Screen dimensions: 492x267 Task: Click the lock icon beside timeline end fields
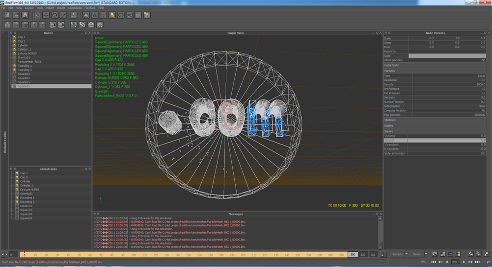383,254
